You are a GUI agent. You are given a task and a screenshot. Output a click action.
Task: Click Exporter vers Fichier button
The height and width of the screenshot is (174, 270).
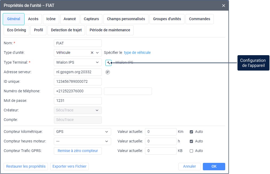[69, 166]
